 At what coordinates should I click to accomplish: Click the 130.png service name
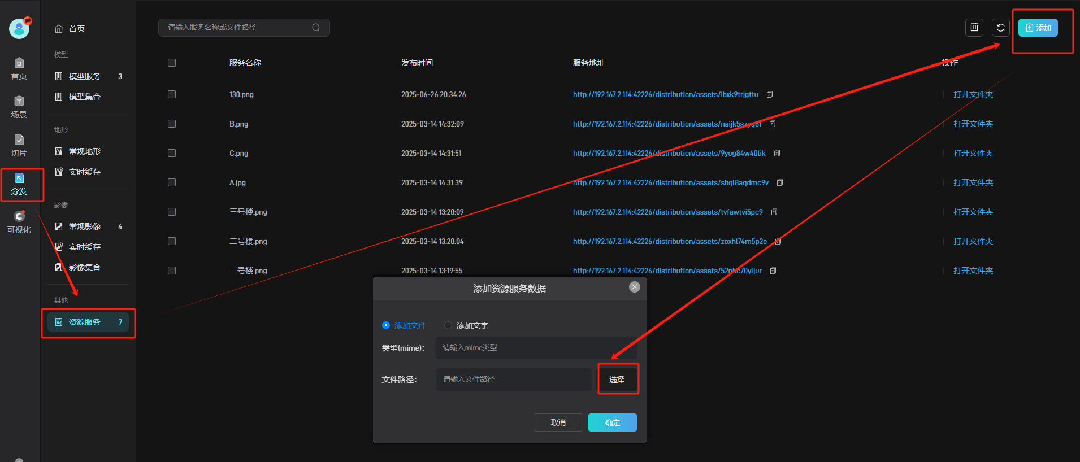241,95
